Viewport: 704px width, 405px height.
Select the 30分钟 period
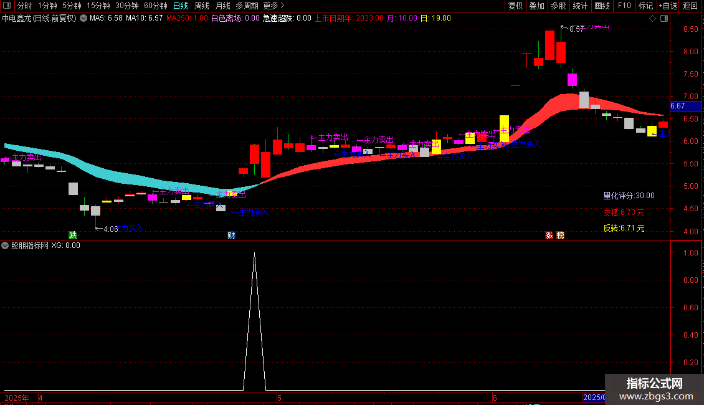tap(127, 6)
